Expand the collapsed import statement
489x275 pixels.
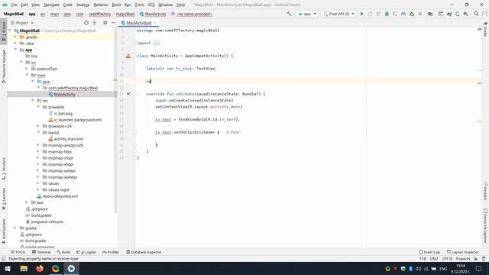pyautogui.click(x=156, y=43)
